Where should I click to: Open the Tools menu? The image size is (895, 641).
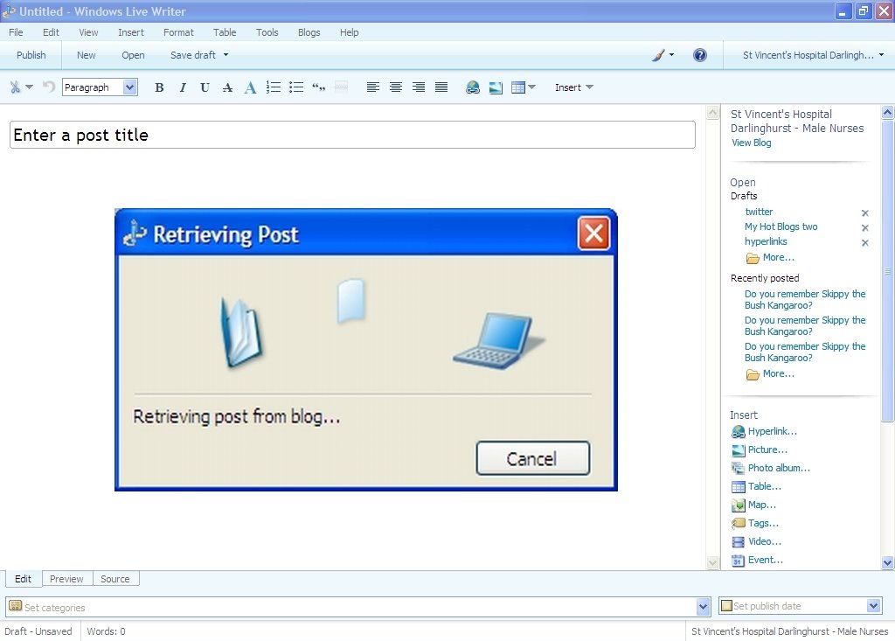coord(267,32)
